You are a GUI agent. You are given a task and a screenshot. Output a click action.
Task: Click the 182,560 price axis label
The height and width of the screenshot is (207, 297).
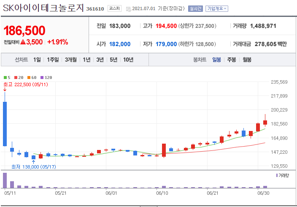pos(279,124)
